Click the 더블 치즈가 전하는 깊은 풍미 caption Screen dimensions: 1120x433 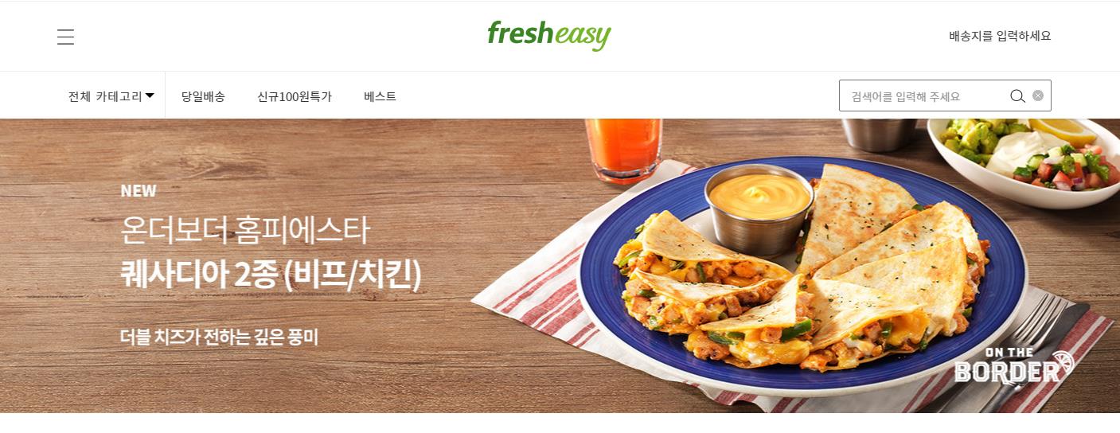pos(219,337)
